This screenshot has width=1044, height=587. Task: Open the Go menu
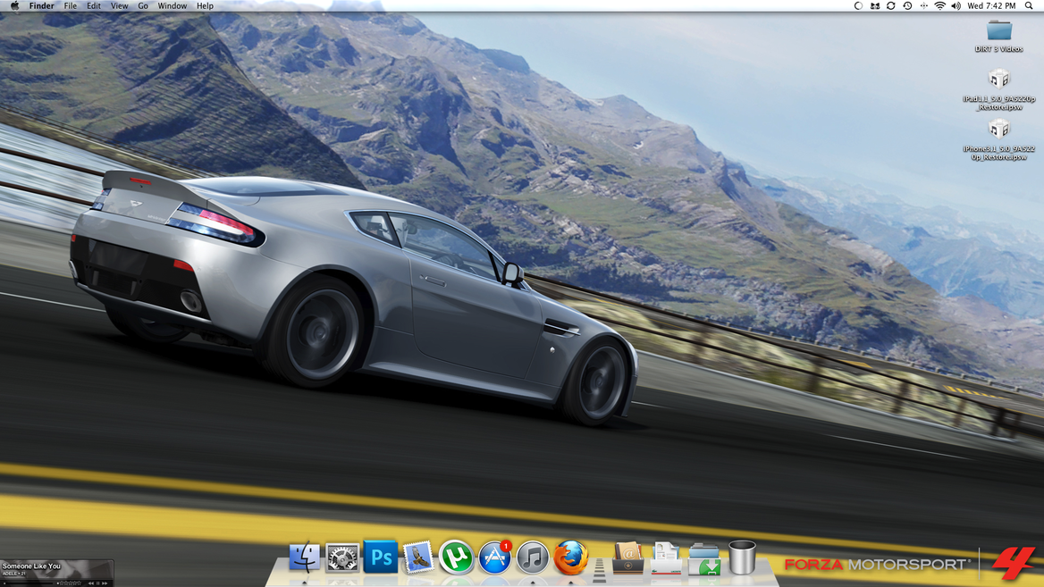(143, 6)
